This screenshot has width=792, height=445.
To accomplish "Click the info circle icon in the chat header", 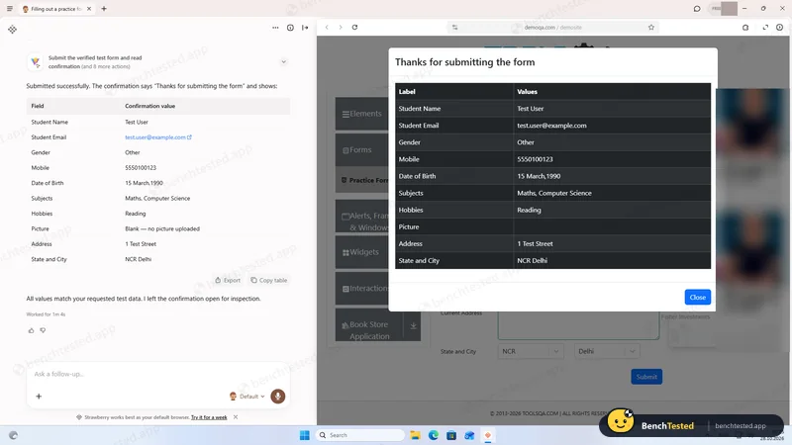I will point(290,28).
